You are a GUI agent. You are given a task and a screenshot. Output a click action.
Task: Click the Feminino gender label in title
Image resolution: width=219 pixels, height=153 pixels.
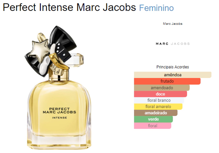(156, 8)
